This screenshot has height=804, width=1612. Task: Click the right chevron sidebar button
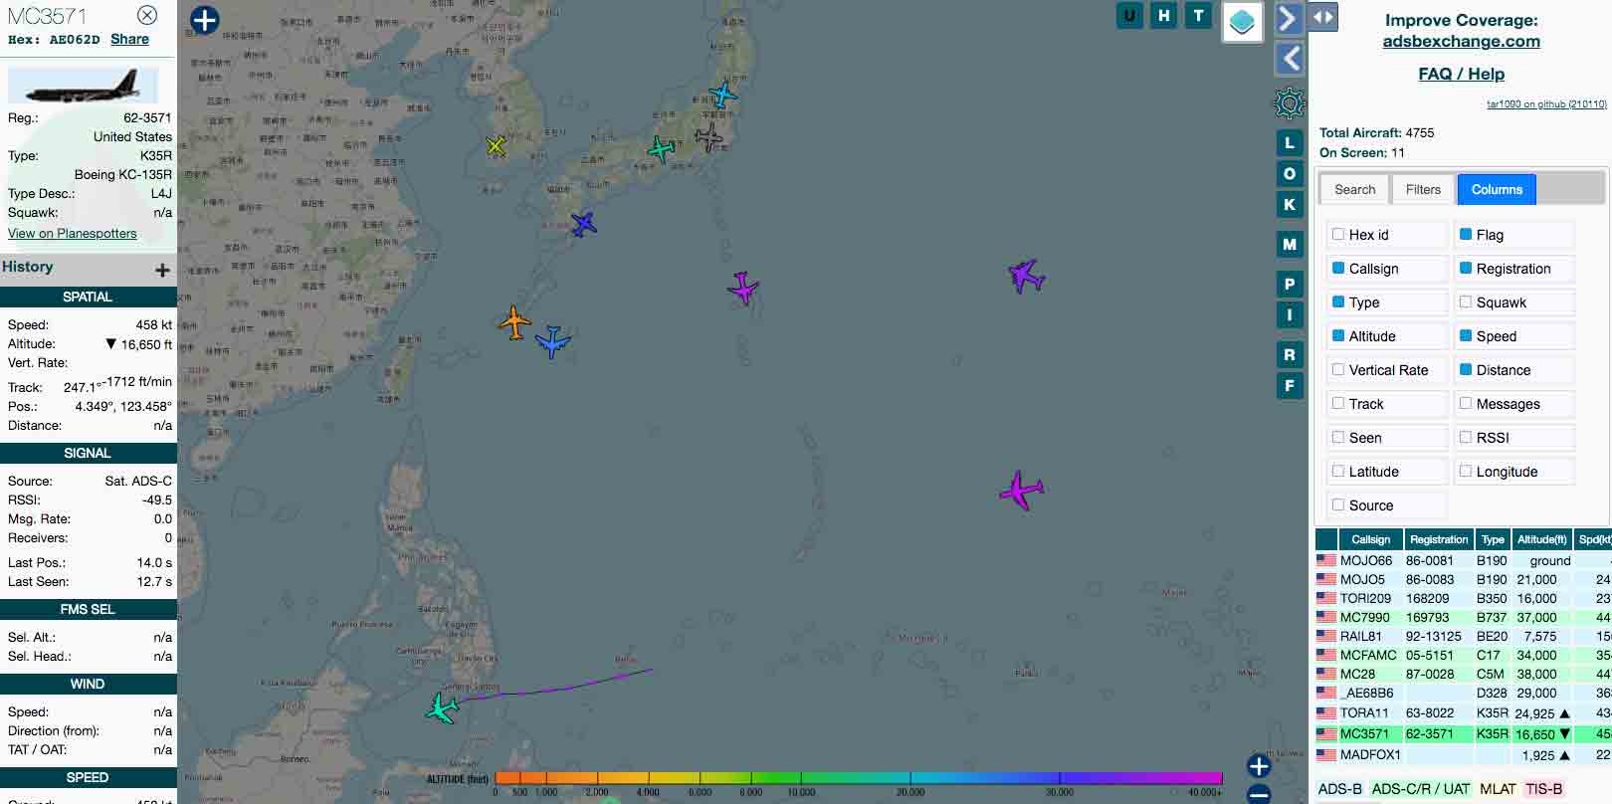[1288, 18]
